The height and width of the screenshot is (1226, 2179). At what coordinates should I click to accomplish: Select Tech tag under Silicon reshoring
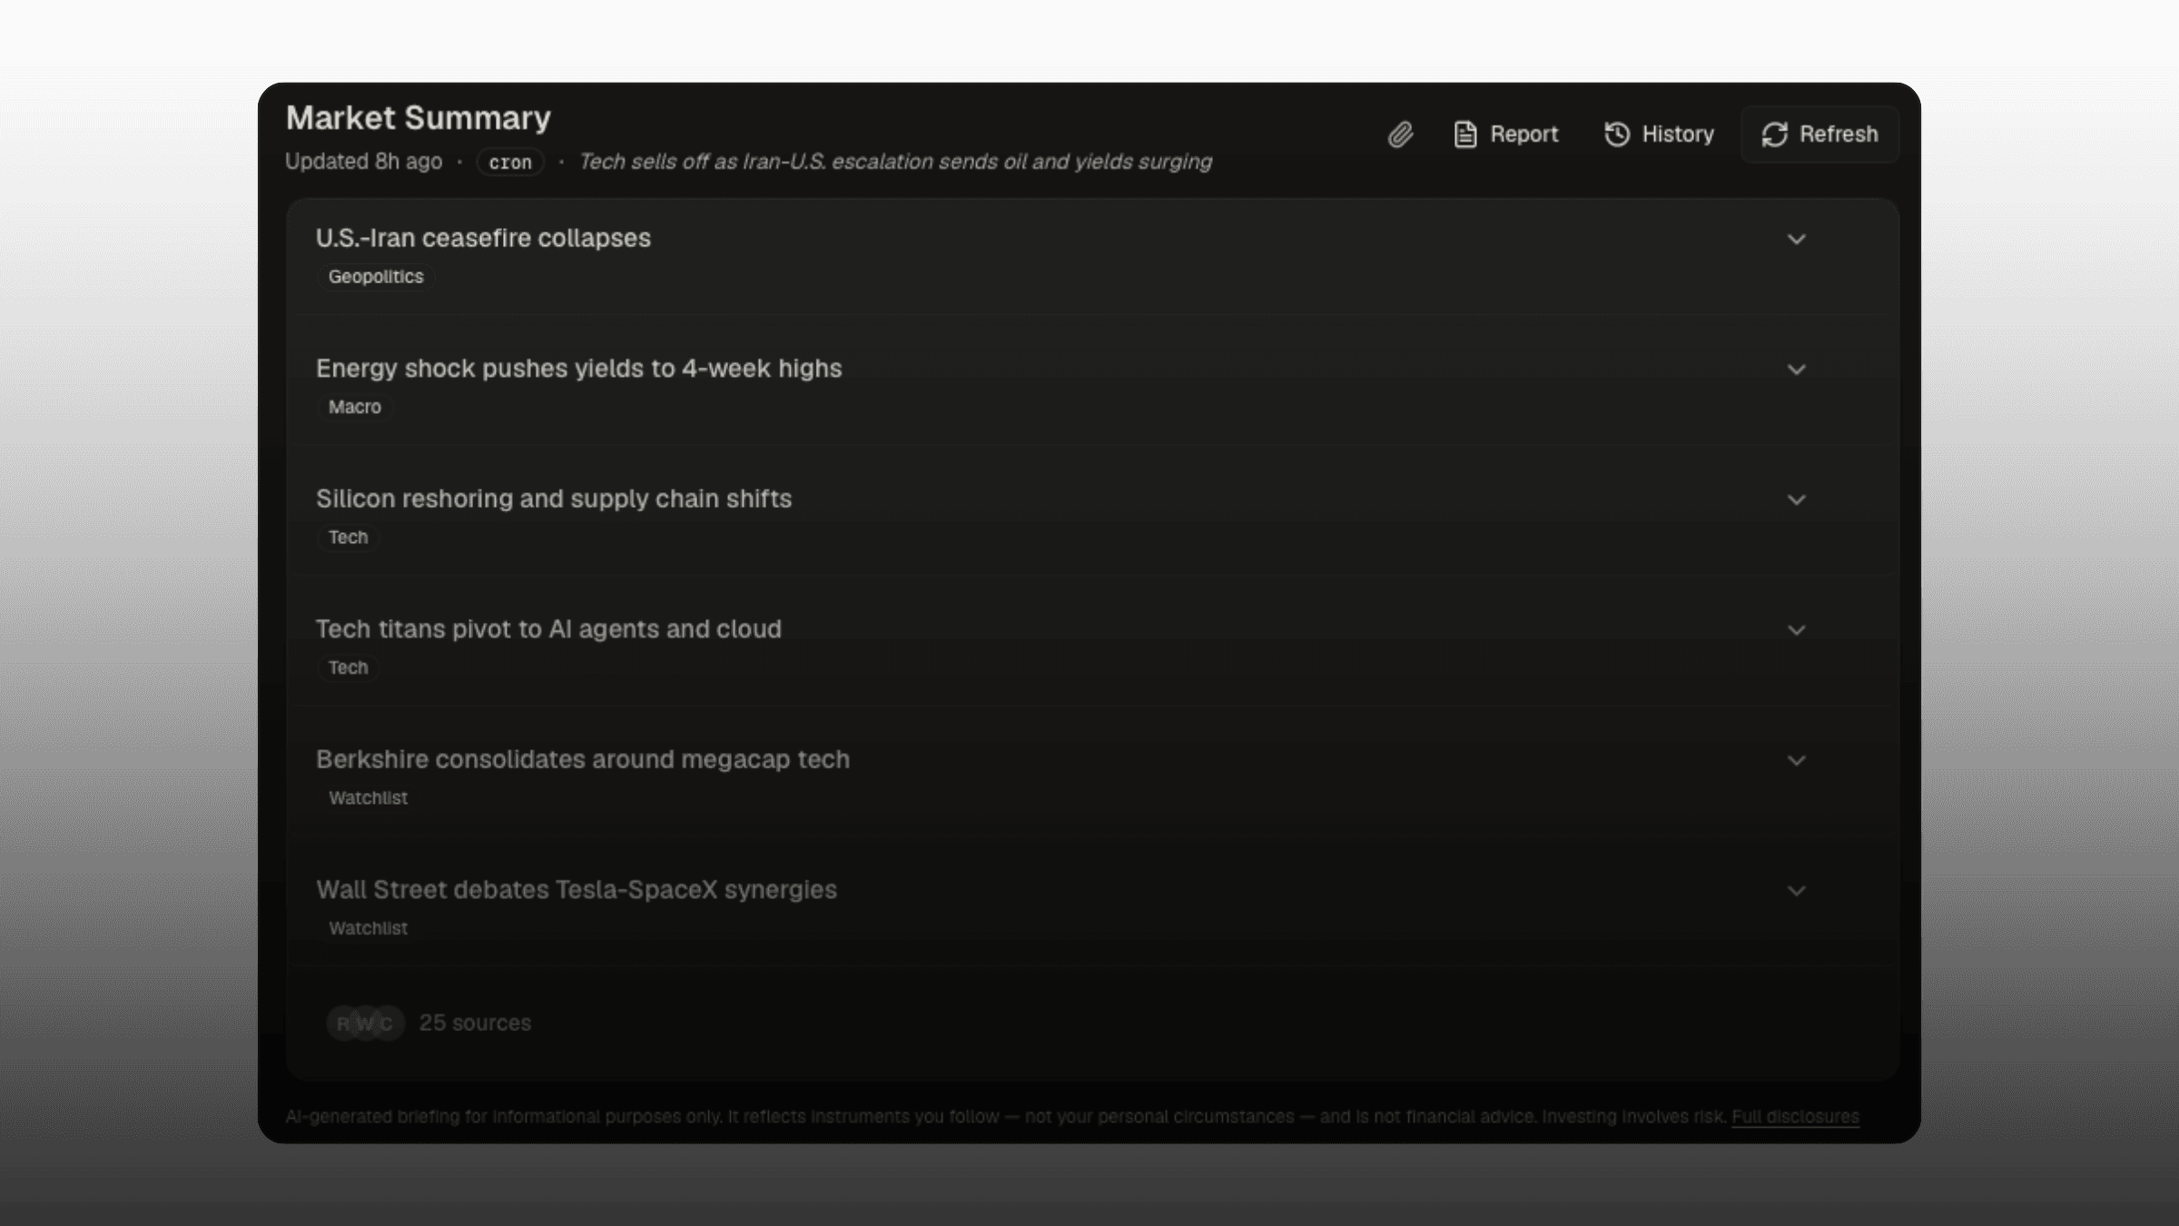point(349,538)
